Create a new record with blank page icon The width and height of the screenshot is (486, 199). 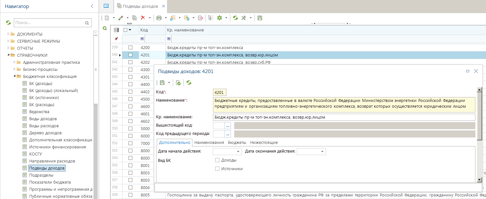107,18
